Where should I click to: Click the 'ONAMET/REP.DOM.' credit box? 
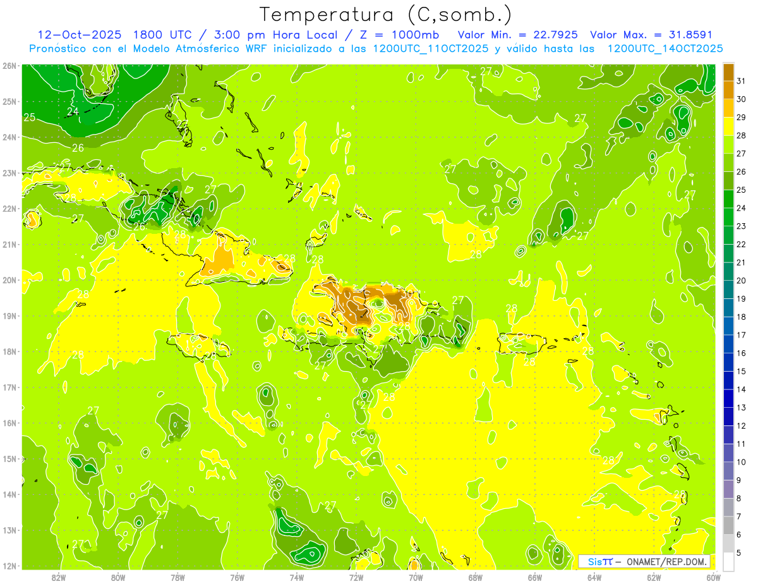pos(645,561)
